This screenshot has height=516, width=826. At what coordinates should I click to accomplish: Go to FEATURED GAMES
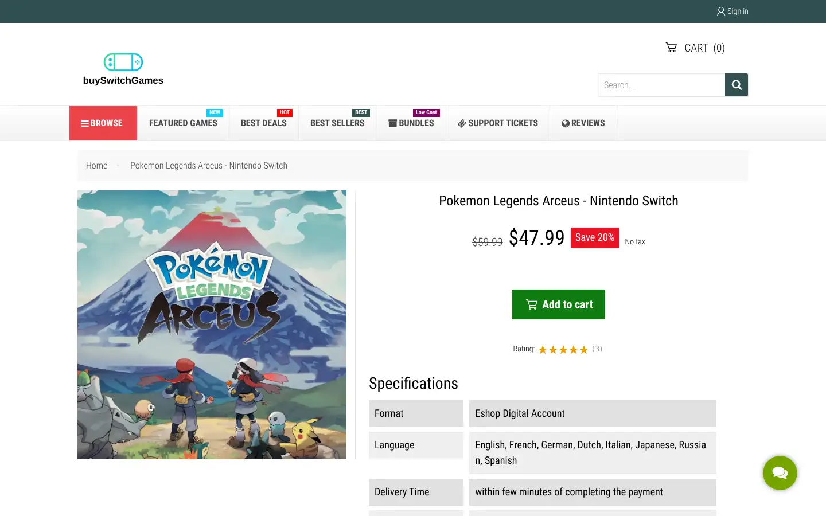(183, 123)
